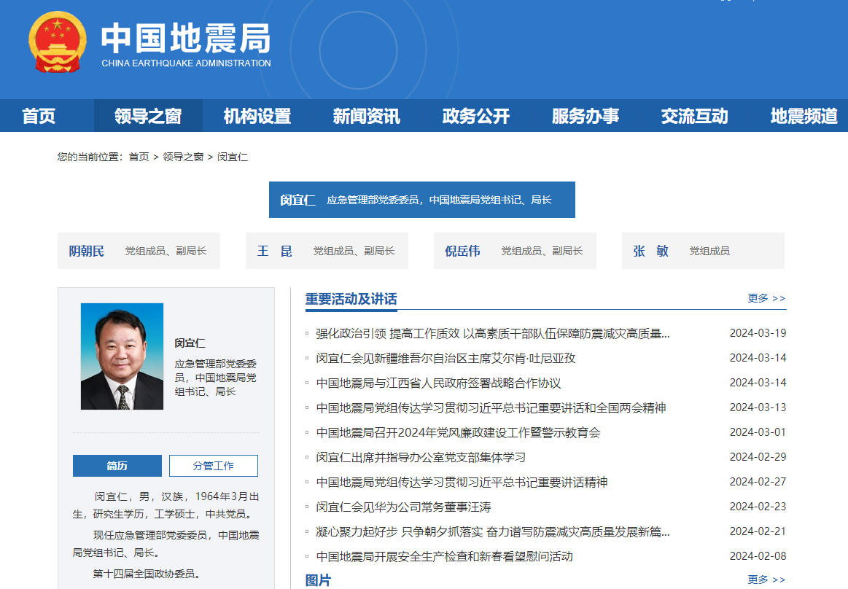The width and height of the screenshot is (848, 589).
Task: Select leader card 阴朝民
Action: pyautogui.click(x=139, y=251)
